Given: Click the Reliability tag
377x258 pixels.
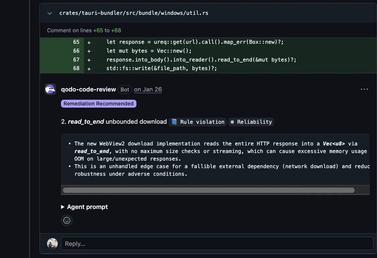Looking at the screenshot, I should [251, 122].
